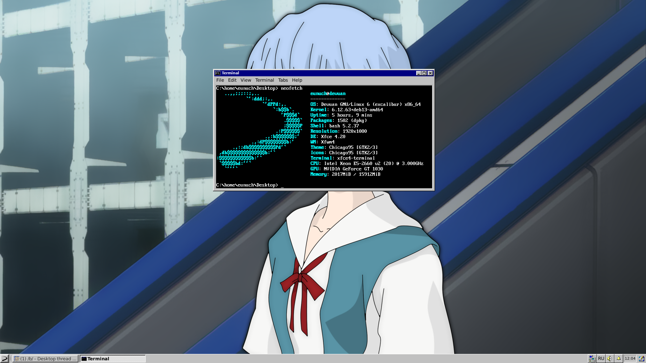This screenshot has height=363, width=646.
Task: Minimize the Terminal window
Action: [x=418, y=73]
